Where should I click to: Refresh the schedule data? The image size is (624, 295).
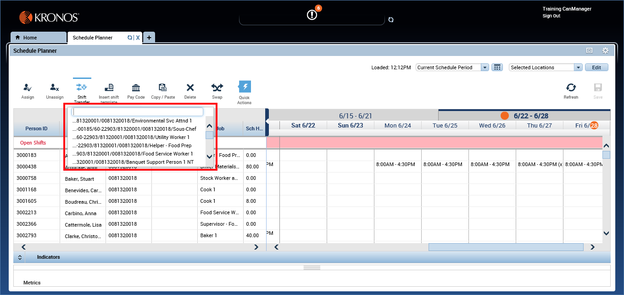pyautogui.click(x=571, y=90)
